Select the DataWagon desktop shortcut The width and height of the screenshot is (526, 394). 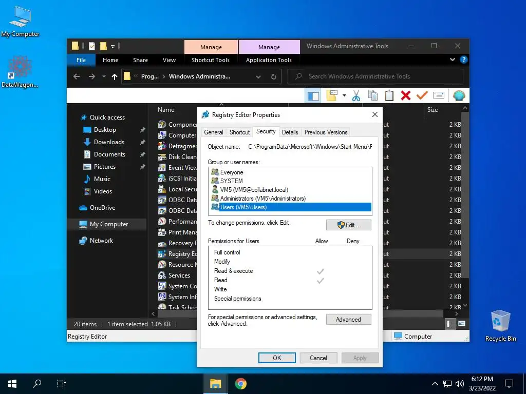coord(20,72)
